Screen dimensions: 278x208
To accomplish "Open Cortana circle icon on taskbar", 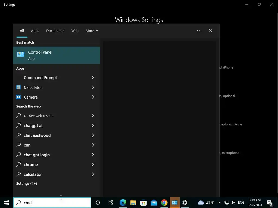I will pyautogui.click(x=98, y=203).
